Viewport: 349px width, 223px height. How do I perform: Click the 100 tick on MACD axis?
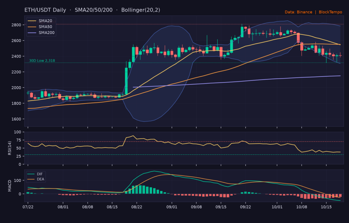[18, 180]
